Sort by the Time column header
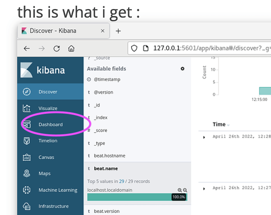This screenshot has width=271, height=215. [219, 124]
